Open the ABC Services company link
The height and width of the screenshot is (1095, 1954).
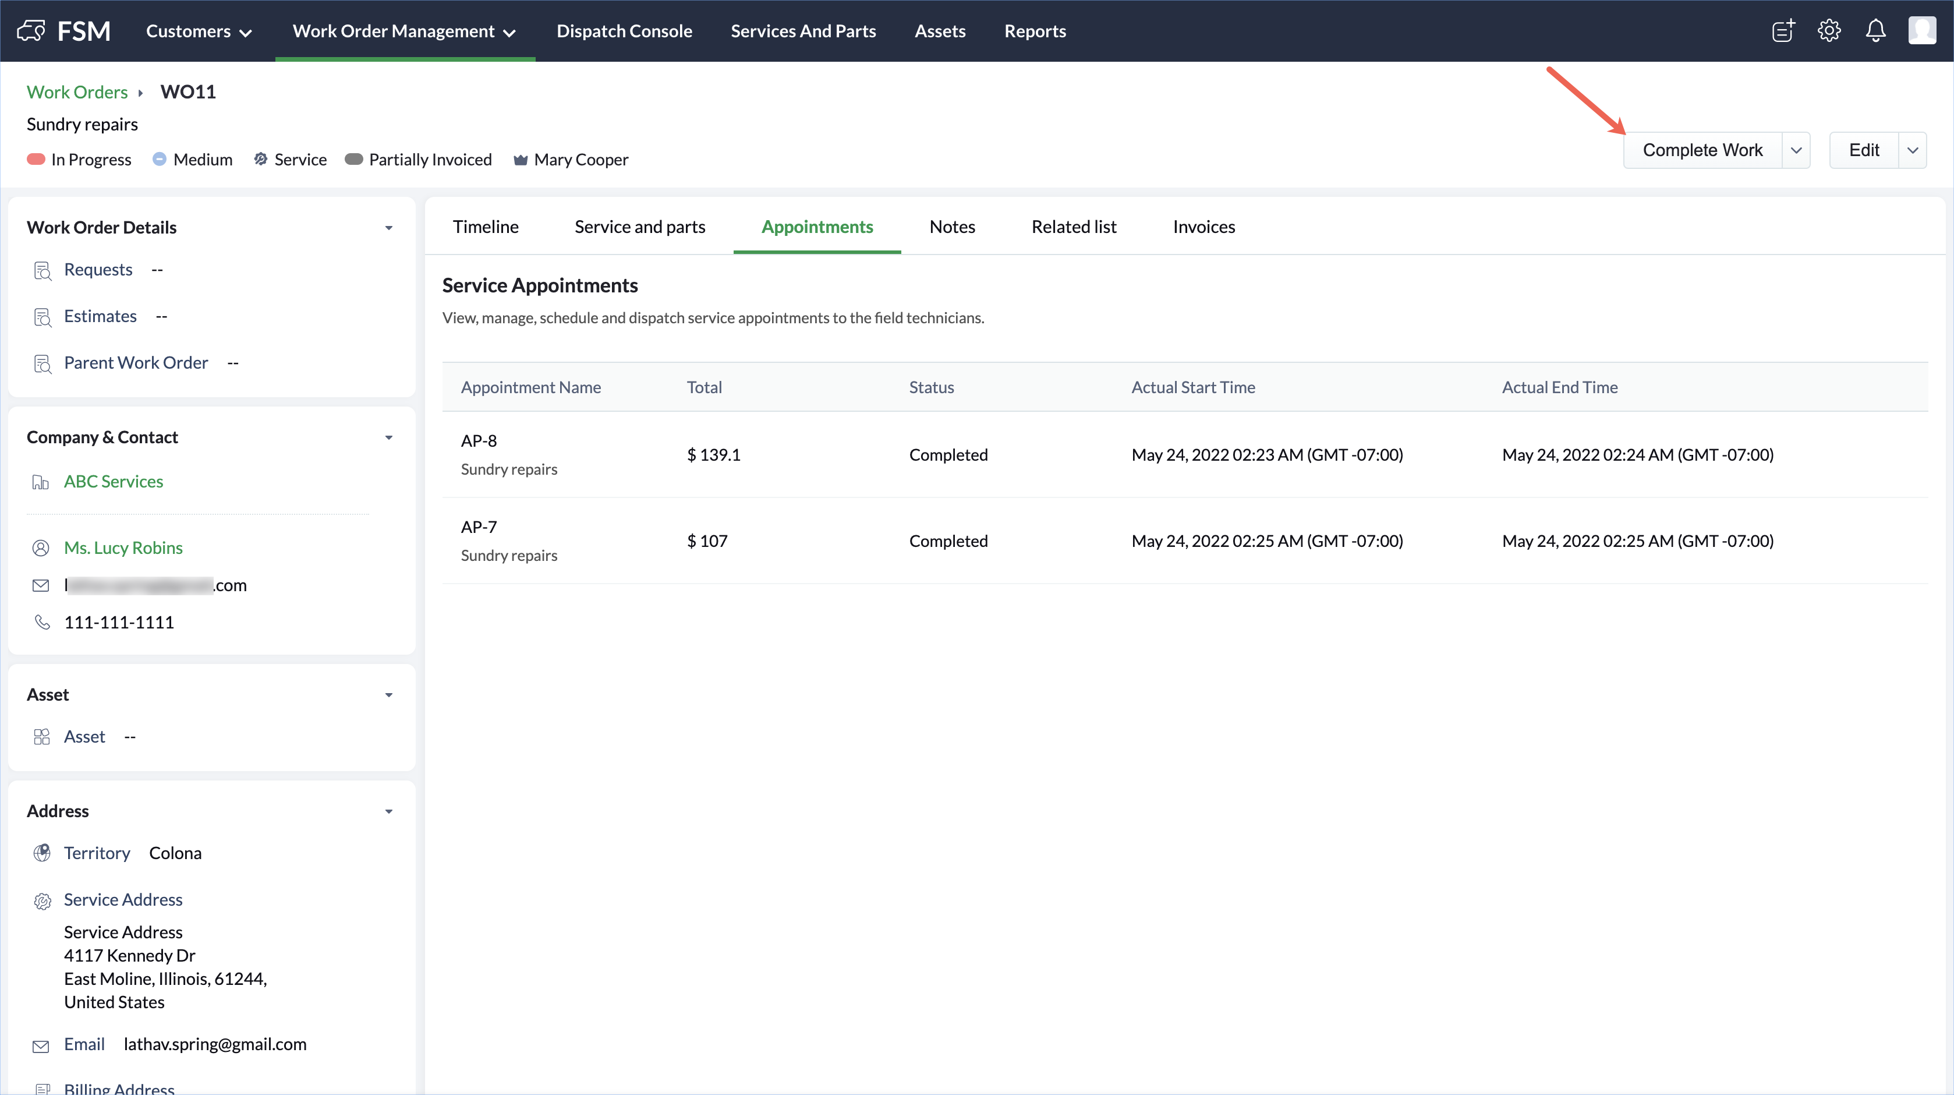point(114,481)
